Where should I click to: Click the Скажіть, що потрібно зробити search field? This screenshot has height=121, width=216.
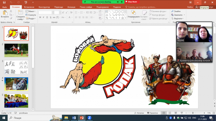click(141, 7)
